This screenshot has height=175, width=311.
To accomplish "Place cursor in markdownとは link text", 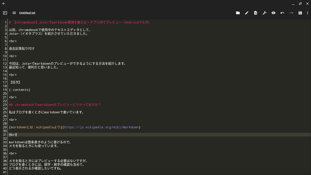I will [x=35, y=127].
